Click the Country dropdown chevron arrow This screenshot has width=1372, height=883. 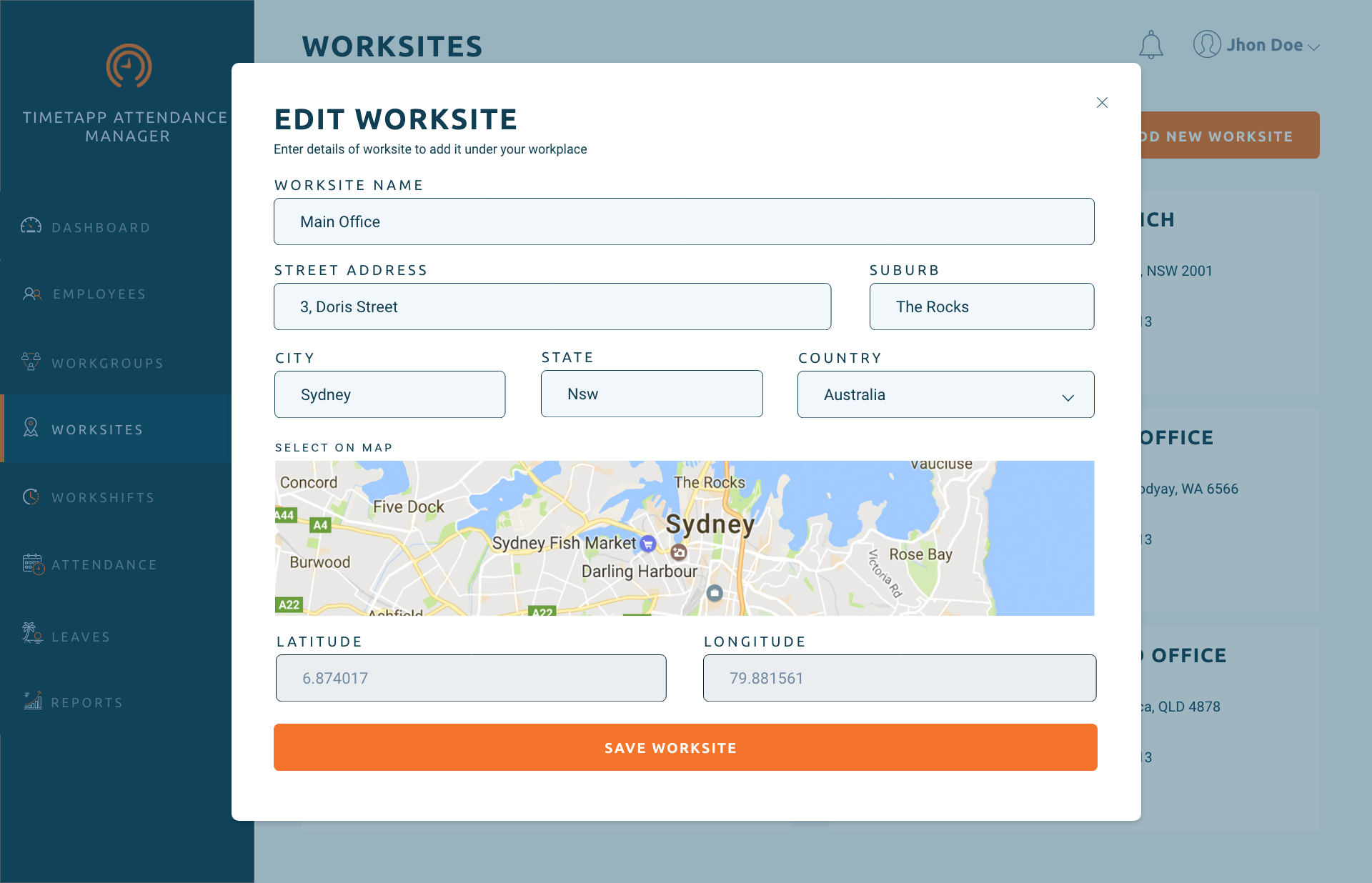pyautogui.click(x=1068, y=398)
